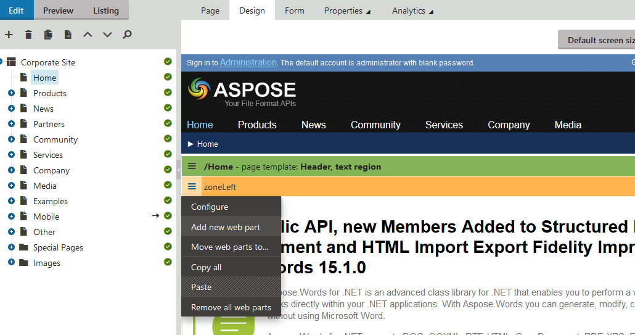Screen dimensions: 635x335
Task: Expand the Services tree node
Action: pos(11,154)
